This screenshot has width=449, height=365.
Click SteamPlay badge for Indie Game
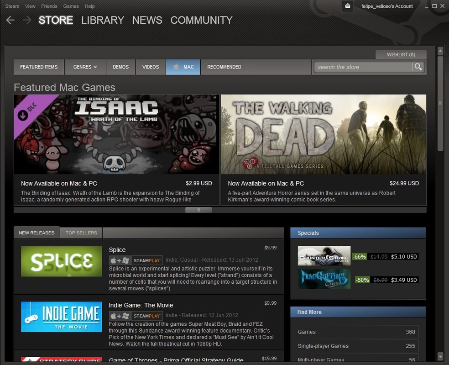coord(147,316)
